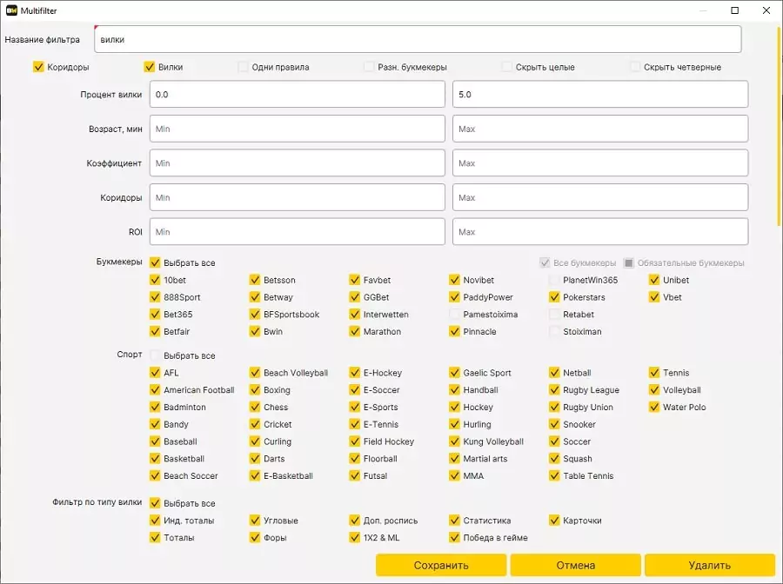Screen dimensions: 783x584
Task: Click the Название фильтра text field
Action: click(418, 39)
